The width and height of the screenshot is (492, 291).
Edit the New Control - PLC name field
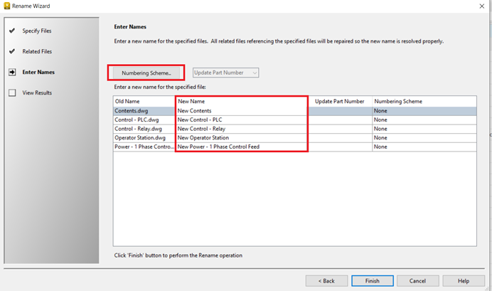pyautogui.click(x=242, y=120)
